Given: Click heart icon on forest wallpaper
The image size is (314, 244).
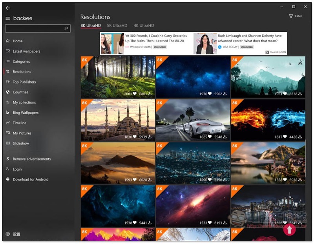Looking at the screenshot, I should click(x=135, y=94).
